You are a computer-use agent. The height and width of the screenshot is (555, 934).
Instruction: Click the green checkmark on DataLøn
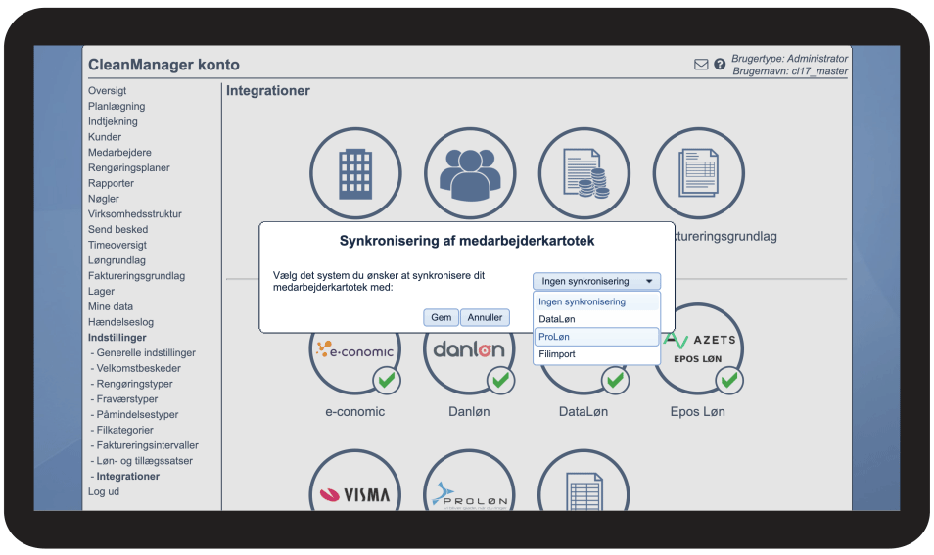(x=615, y=380)
